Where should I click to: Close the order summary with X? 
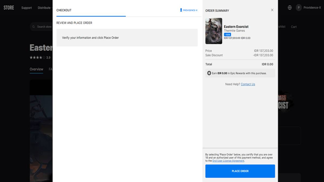click(272, 10)
